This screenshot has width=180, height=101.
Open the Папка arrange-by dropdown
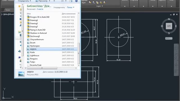pos(71,7)
